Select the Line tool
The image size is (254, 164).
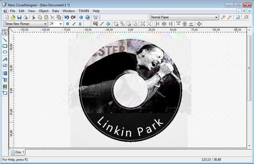(5, 40)
